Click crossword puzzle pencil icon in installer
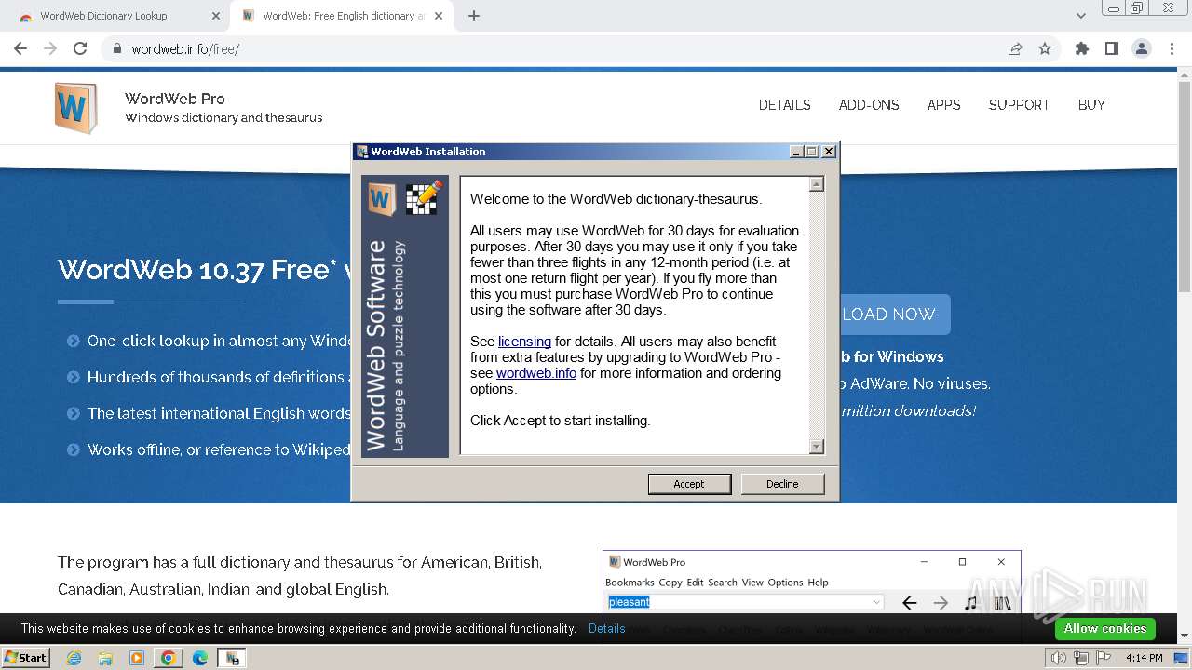This screenshot has height=670, width=1192. click(x=423, y=198)
